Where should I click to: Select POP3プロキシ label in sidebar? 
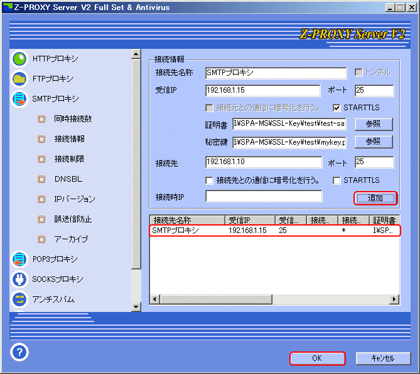[x=55, y=259]
